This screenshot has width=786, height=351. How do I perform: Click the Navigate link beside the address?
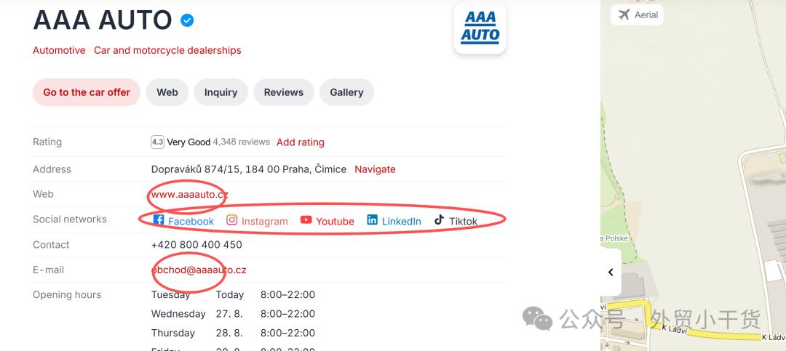[375, 169]
